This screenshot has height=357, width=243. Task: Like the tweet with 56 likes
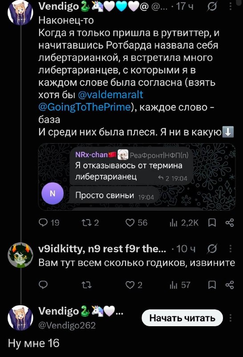pos(137,223)
